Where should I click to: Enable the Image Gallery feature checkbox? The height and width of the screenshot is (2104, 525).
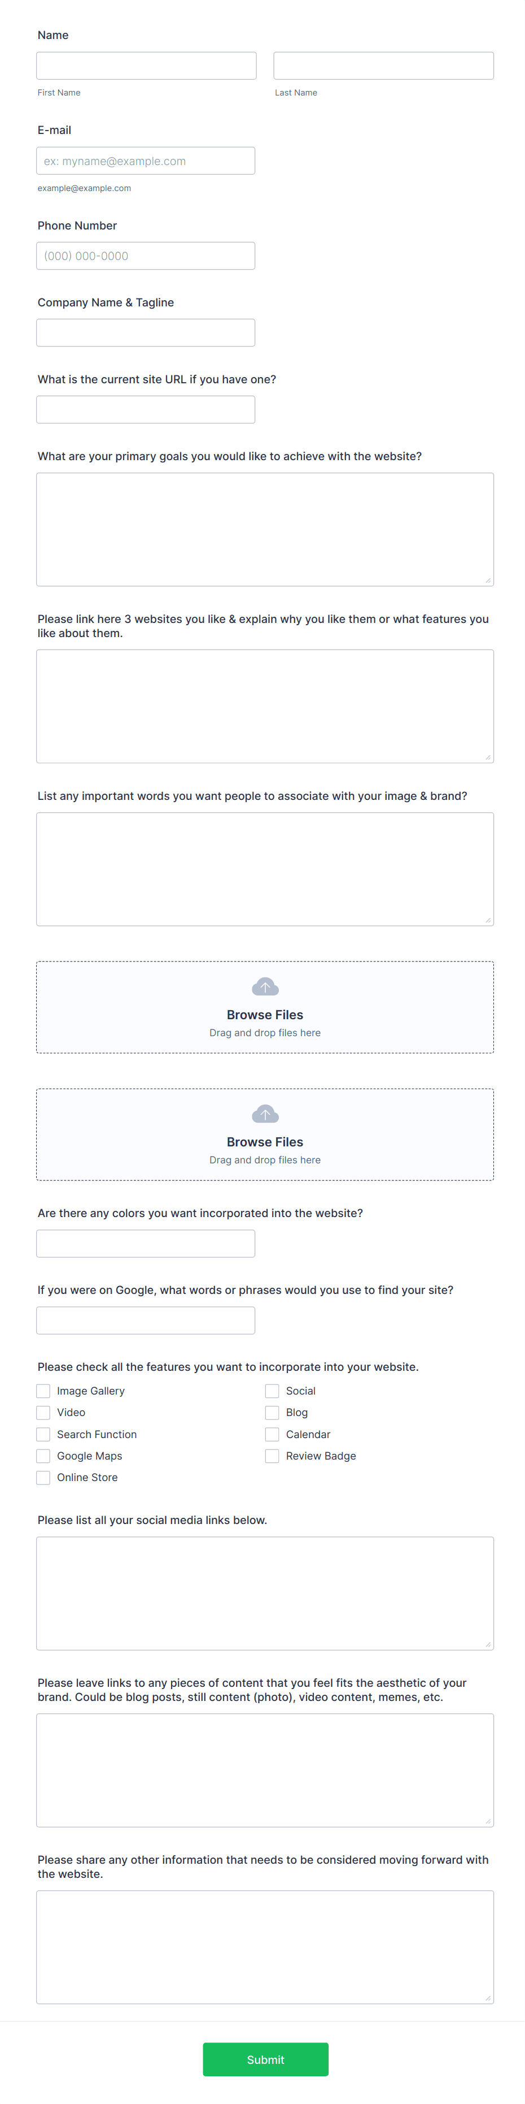[x=43, y=1390]
